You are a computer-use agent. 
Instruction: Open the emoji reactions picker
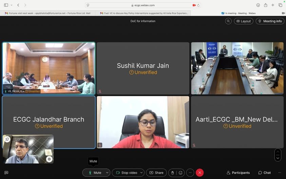pos(180,173)
